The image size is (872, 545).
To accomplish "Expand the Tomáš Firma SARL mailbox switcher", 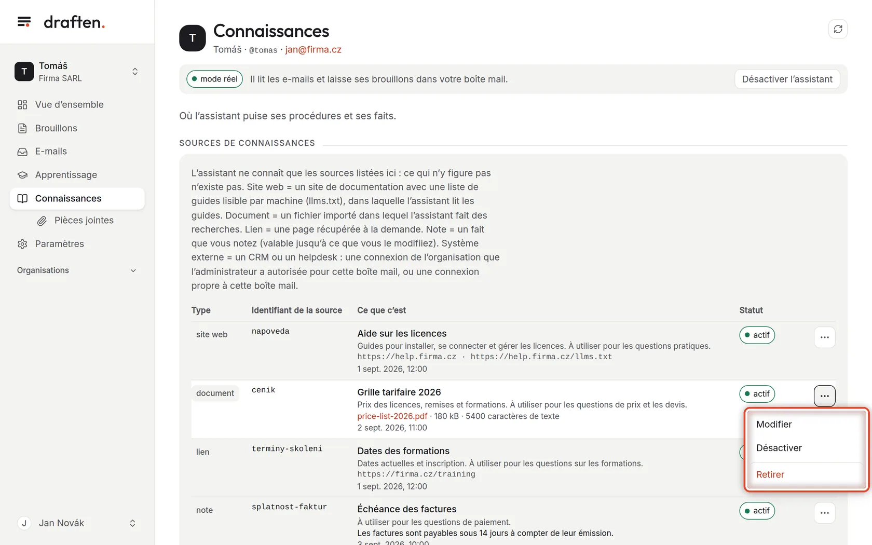I will (x=77, y=72).
